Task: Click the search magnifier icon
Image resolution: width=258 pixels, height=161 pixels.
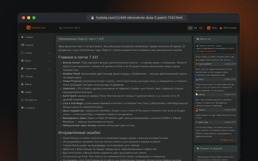Action: point(60,28)
